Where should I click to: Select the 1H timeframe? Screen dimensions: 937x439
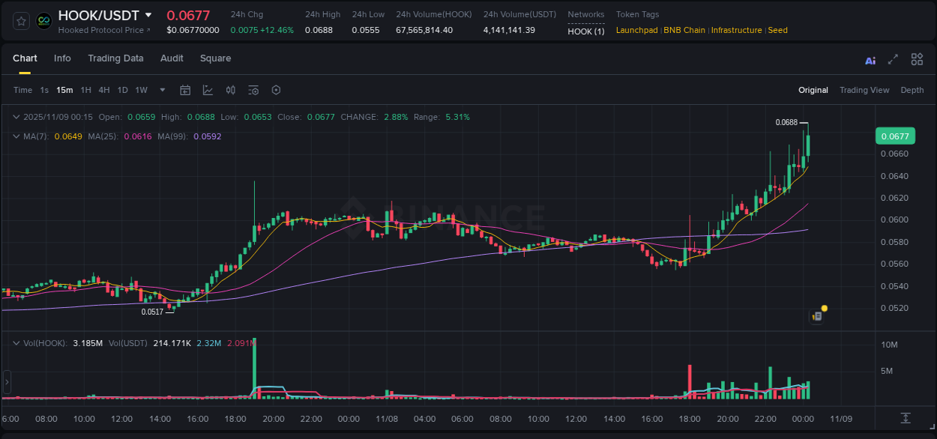coord(85,90)
